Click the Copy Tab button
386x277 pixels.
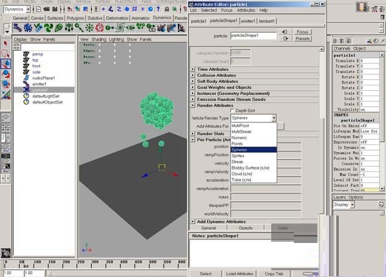pos(274,273)
